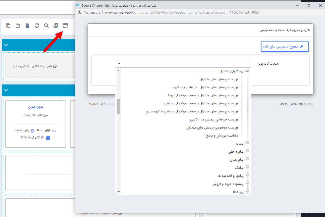
Task: Select the Copy icon in the toolbar
Action: click(x=8, y=26)
